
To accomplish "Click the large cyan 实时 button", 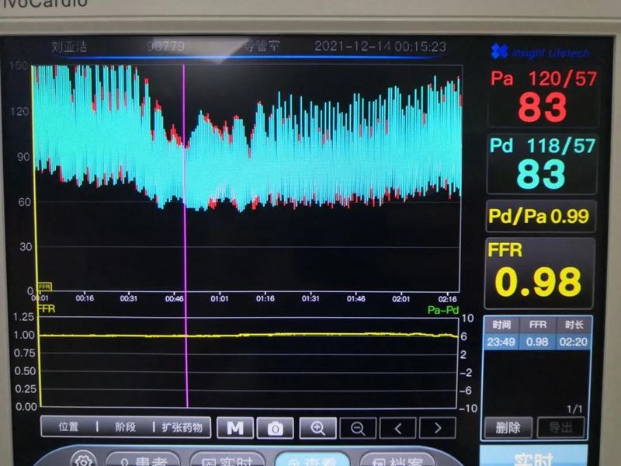I will 533,457.
